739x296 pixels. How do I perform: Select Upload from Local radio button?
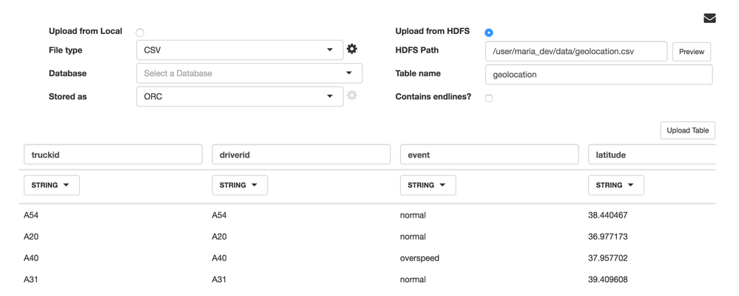140,33
